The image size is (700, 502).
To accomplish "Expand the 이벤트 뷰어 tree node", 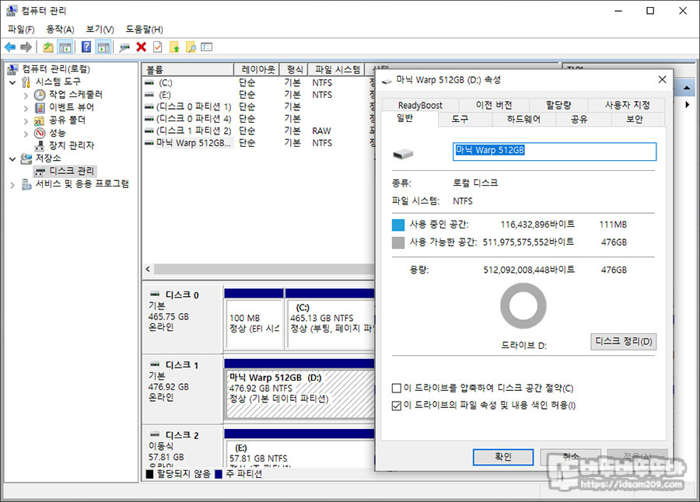I will point(26,108).
